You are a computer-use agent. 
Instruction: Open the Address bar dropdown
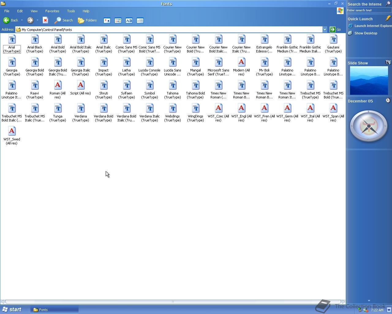(325, 29)
